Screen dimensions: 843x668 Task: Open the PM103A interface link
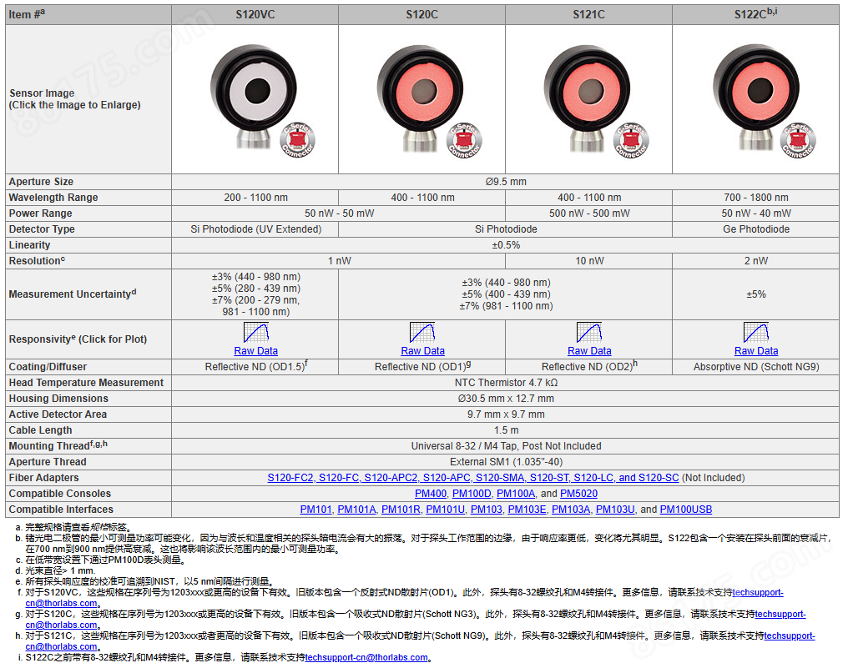(x=571, y=510)
